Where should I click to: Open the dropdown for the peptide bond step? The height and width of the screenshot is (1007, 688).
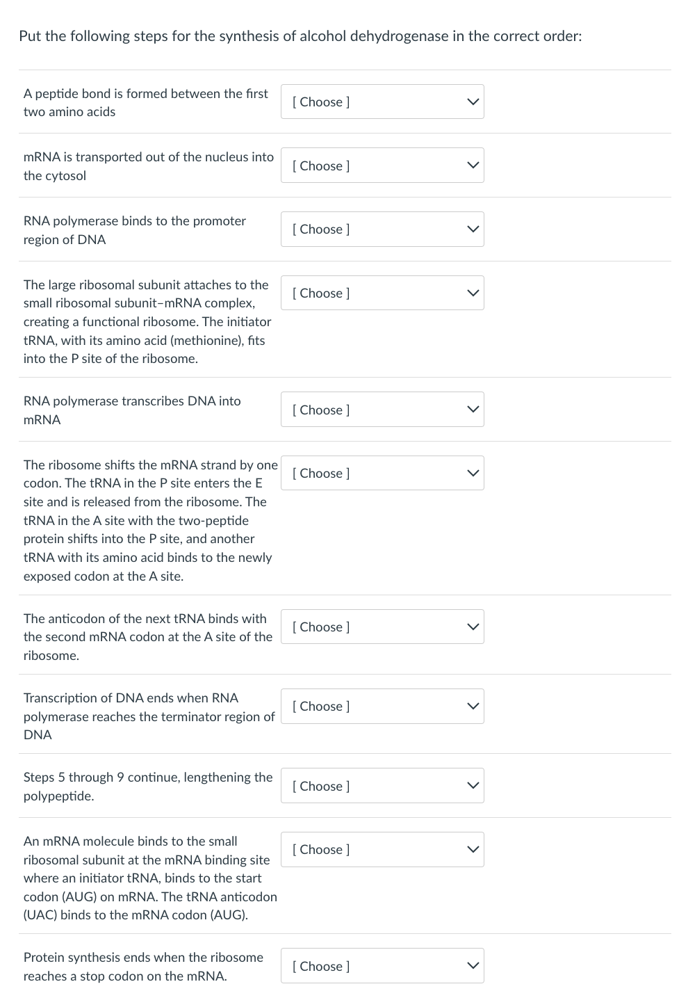tap(382, 102)
